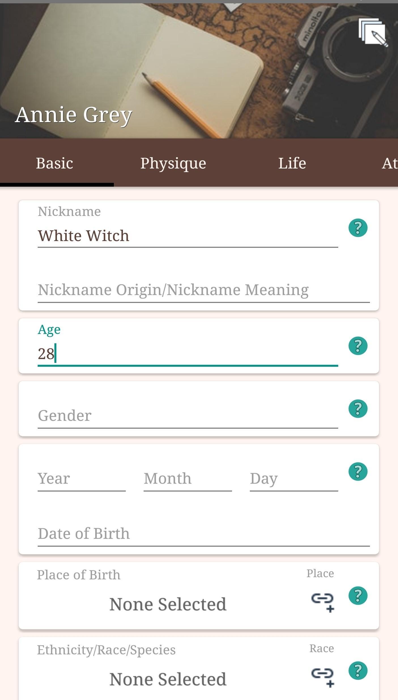
Task: Select the Basic tab
Action: coord(54,163)
